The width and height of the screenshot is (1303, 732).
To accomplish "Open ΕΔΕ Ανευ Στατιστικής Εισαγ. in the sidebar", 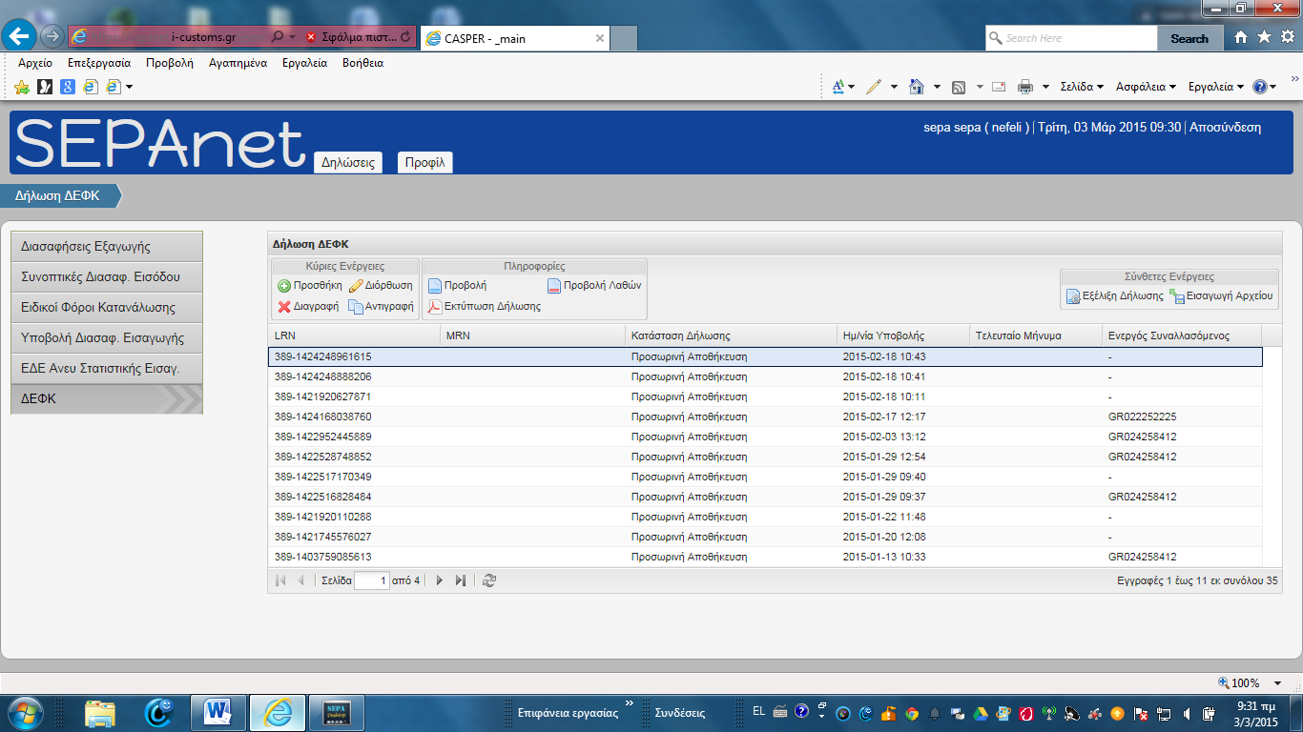I will click(107, 368).
